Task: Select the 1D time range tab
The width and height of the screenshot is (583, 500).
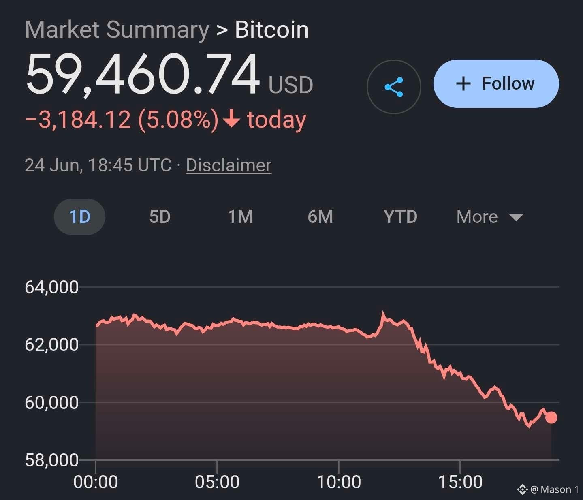Action: pyautogui.click(x=79, y=217)
